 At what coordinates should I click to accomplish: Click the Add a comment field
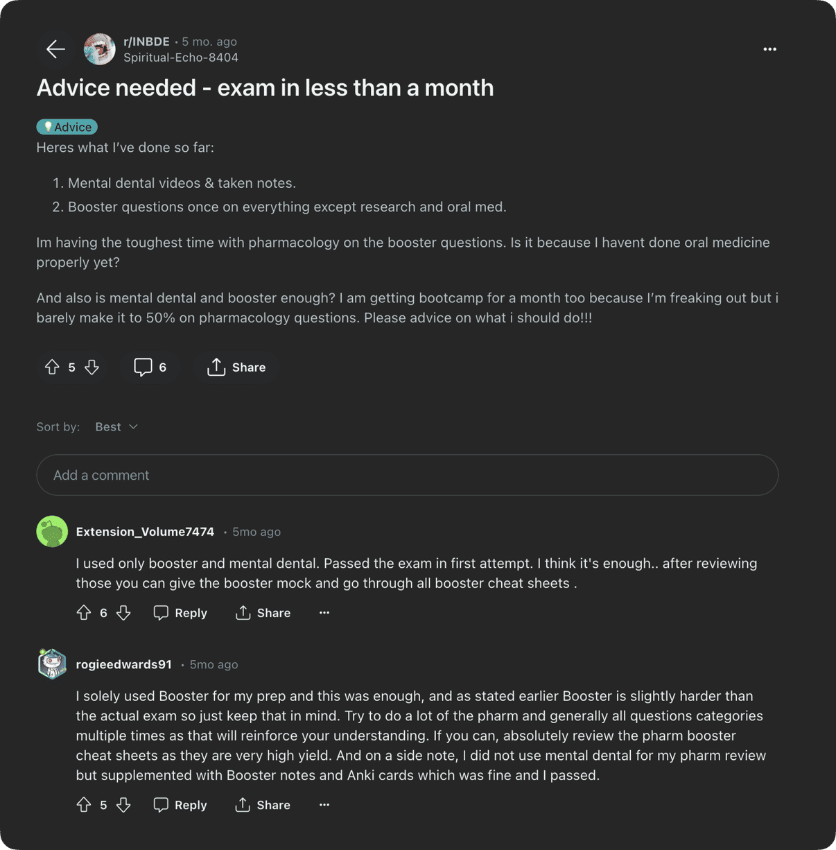click(407, 475)
